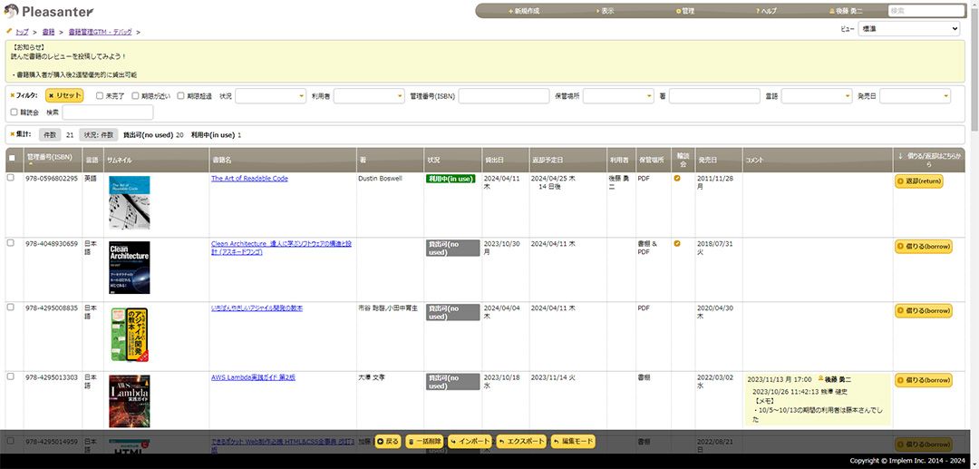This screenshot has height=469, width=979.
Task: Switch to 編集モード edit mode
Action: point(574,442)
